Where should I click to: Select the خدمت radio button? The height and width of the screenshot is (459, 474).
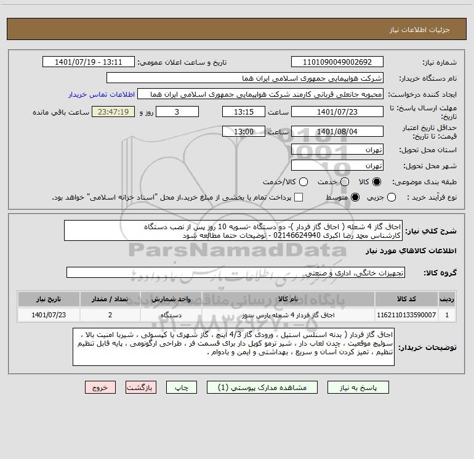point(345,182)
